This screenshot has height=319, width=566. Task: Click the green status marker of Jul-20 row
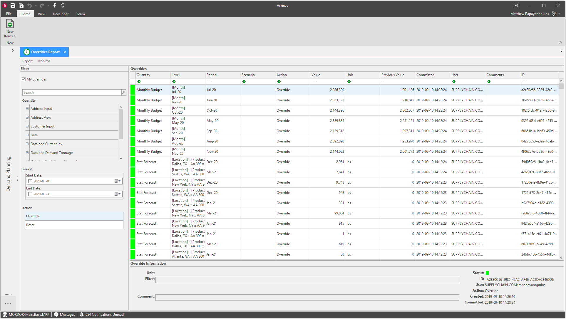[x=133, y=90]
